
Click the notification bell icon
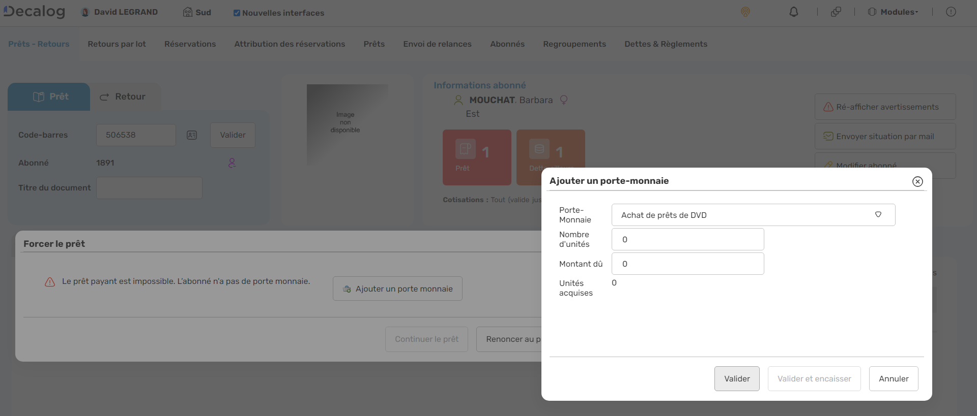(x=793, y=12)
